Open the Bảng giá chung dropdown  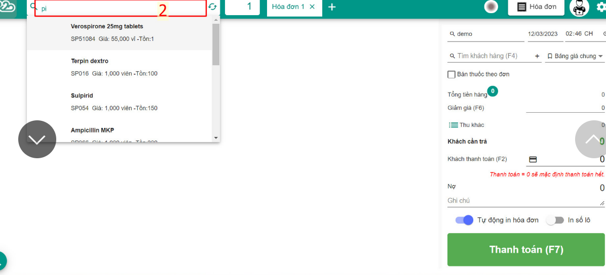pos(575,56)
